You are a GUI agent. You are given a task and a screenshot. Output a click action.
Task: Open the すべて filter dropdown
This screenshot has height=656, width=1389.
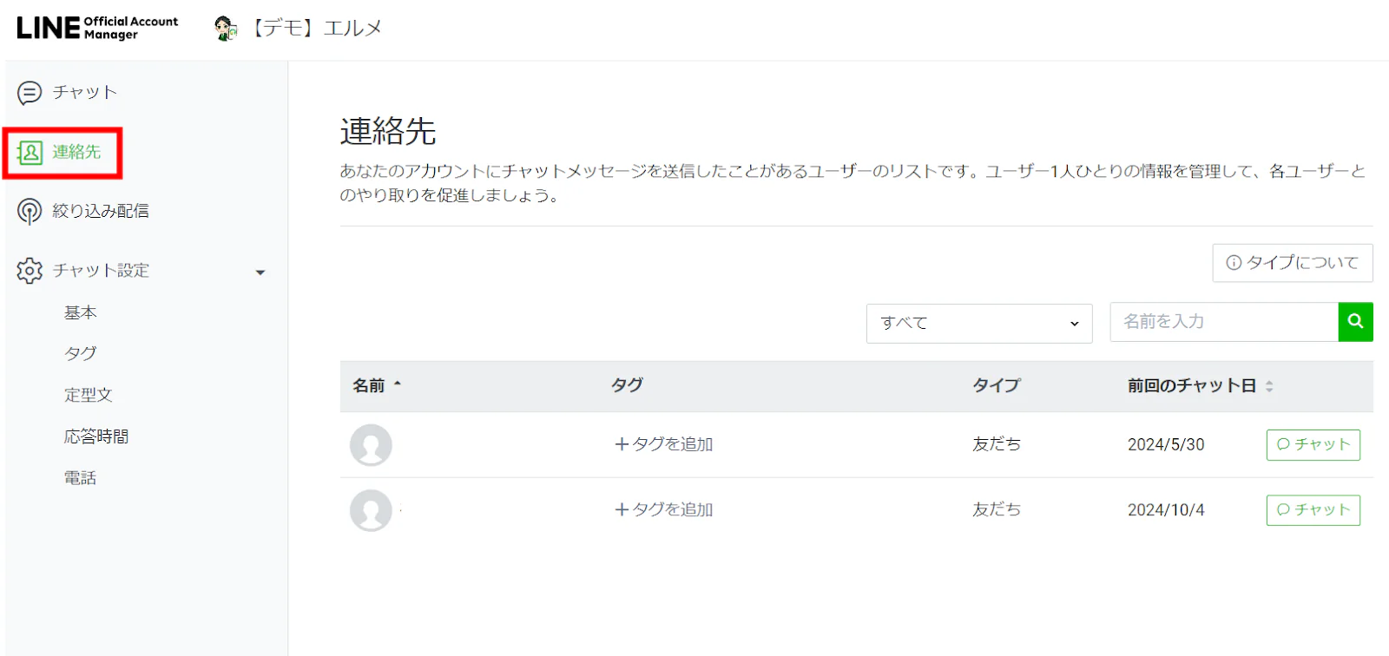point(979,324)
